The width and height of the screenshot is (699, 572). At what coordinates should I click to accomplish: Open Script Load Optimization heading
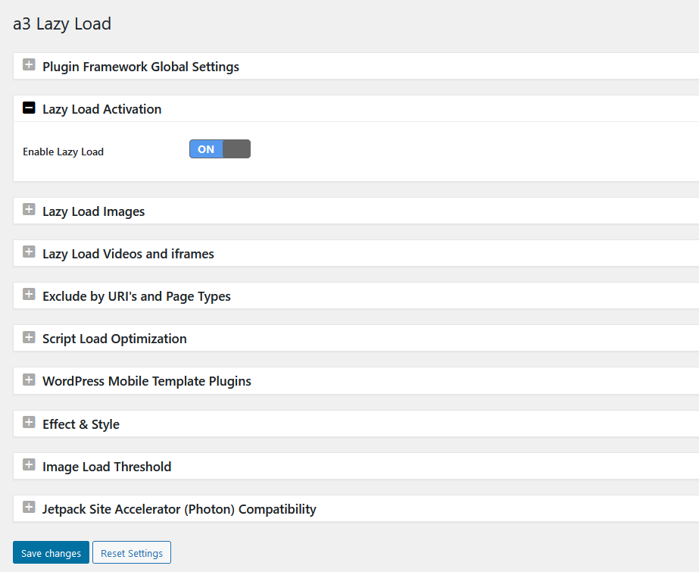pyautogui.click(x=114, y=339)
